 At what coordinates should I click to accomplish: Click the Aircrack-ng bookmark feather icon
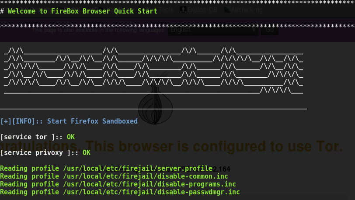[227, 10]
